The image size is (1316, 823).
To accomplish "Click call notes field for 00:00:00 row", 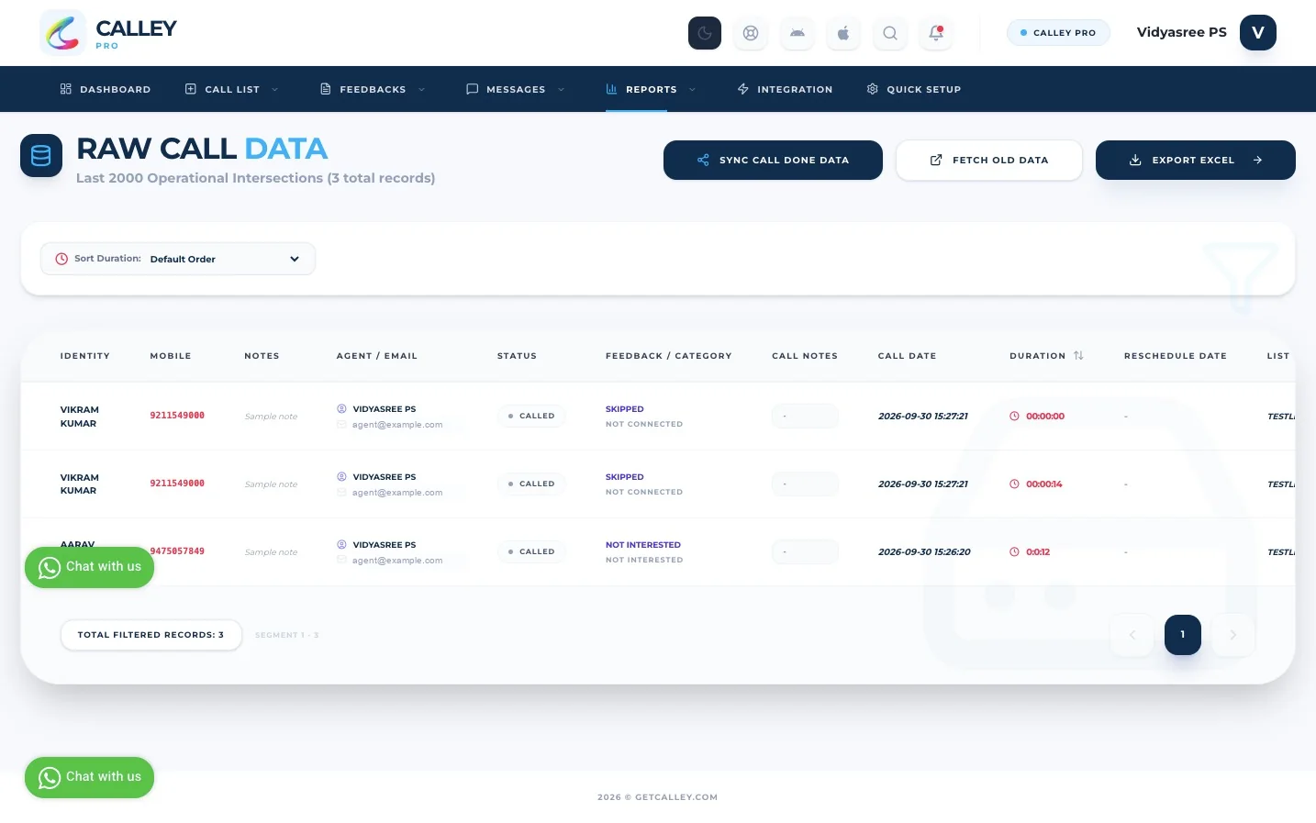I will [x=805, y=416].
